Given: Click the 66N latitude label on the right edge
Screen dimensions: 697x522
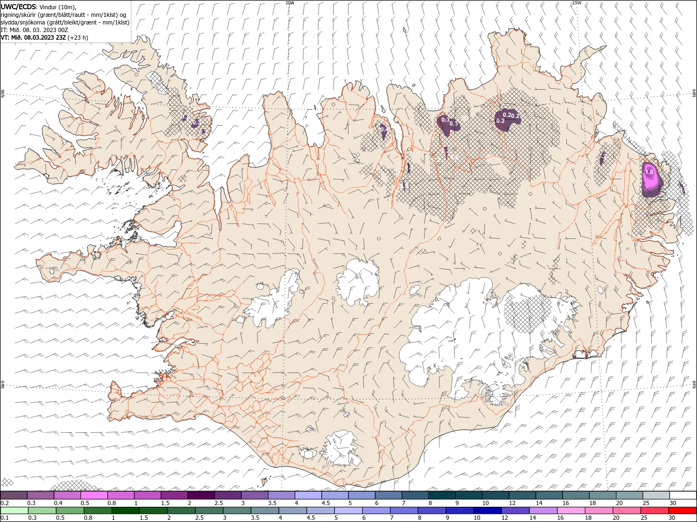Looking at the screenshot, I should pos(694,94).
